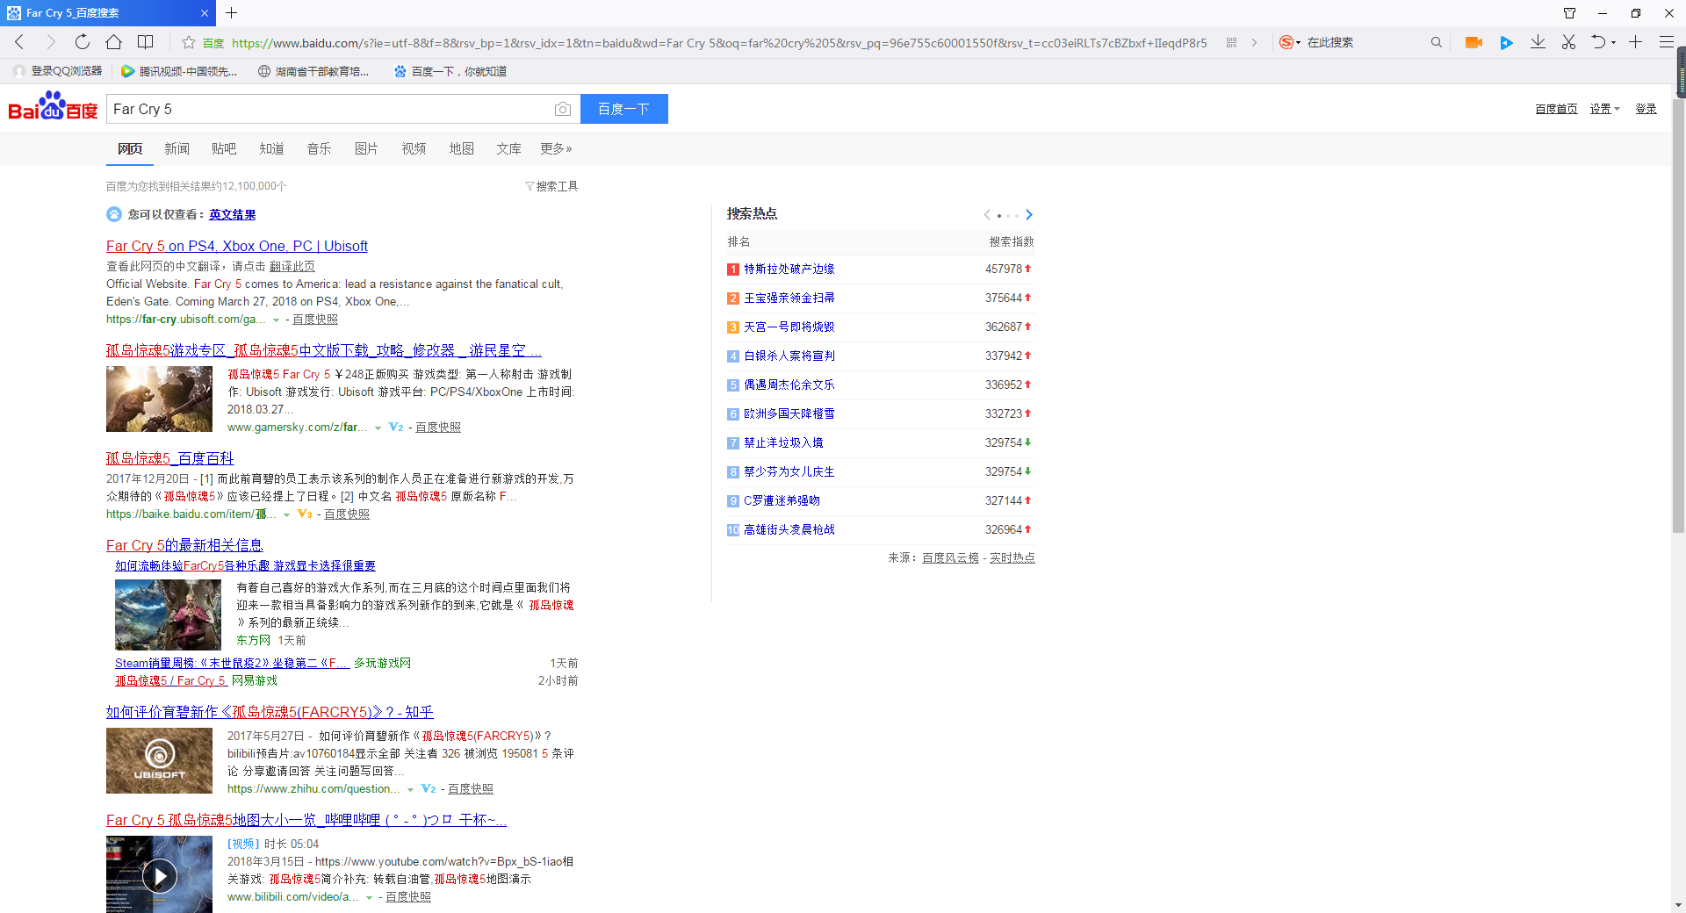1686x913 pixels.
Task: Open the 知乎 孤岛惊魂5 review result
Action: pos(270,712)
